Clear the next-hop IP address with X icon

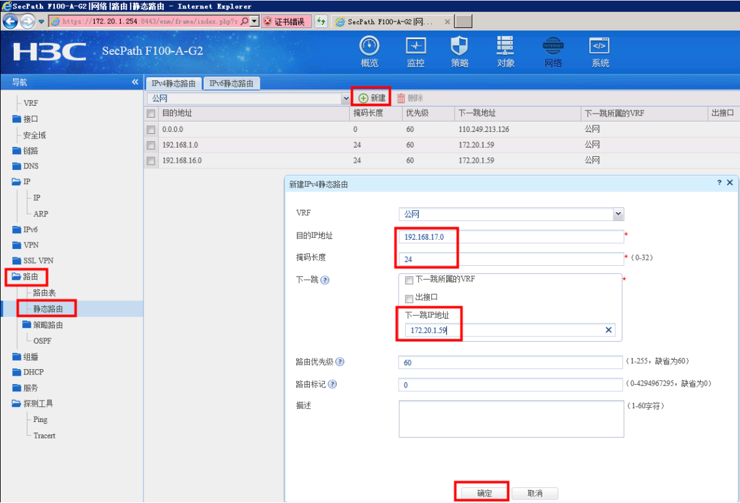pos(608,330)
